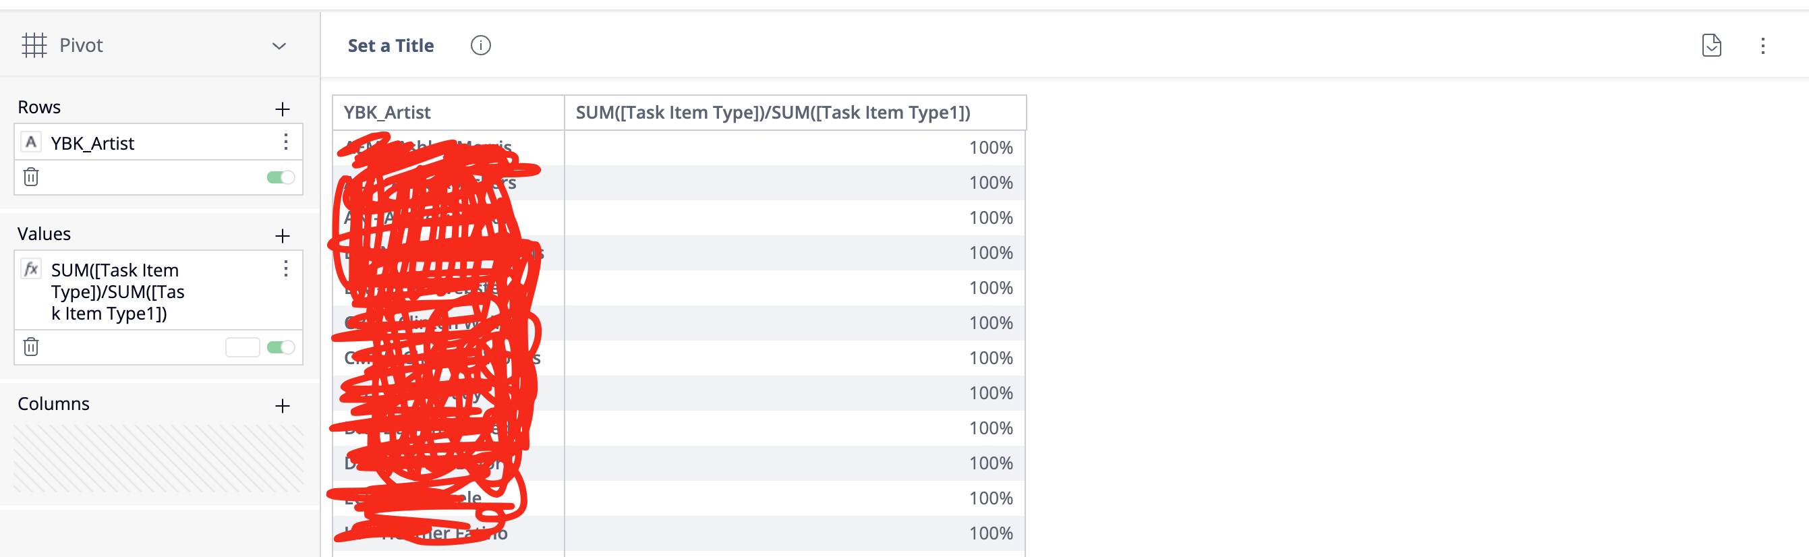The image size is (1809, 557).
Task: Toggle the YBK_Artist row switch off
Action: (x=280, y=178)
